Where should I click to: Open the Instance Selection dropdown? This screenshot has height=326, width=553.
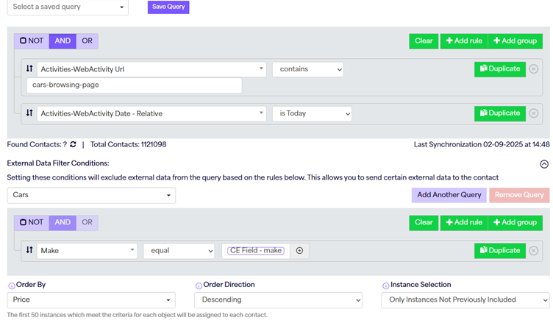point(465,300)
